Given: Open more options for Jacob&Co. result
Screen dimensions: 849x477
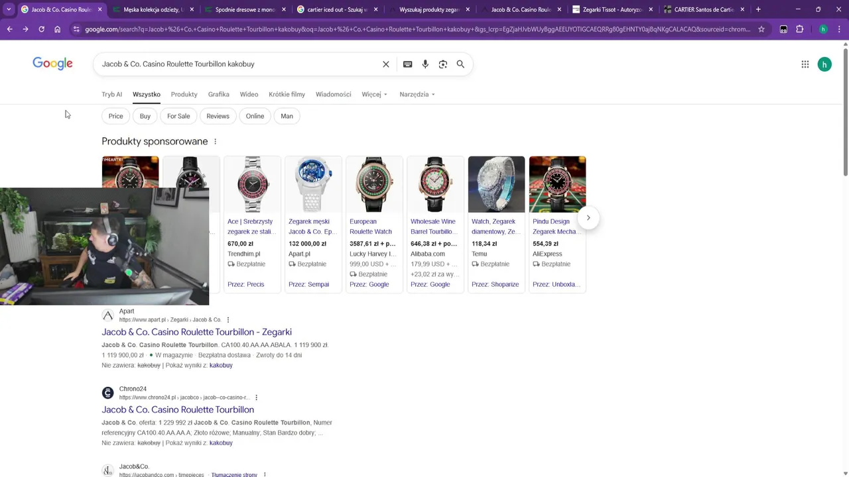Looking at the screenshot, I should coord(265,474).
